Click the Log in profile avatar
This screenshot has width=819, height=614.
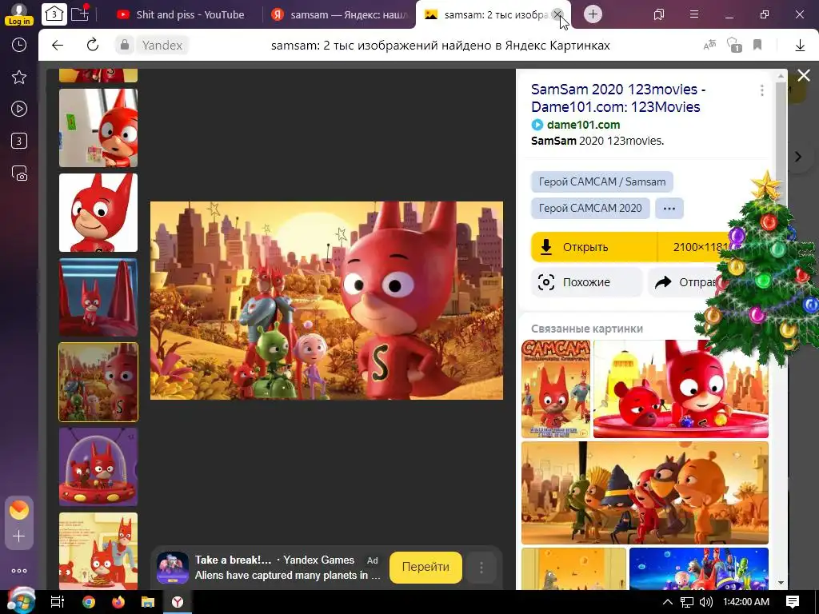(19, 14)
